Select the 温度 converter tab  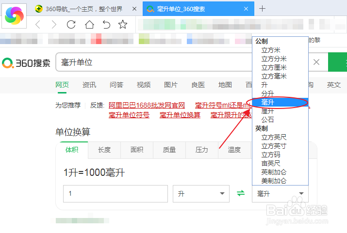coord(234,150)
